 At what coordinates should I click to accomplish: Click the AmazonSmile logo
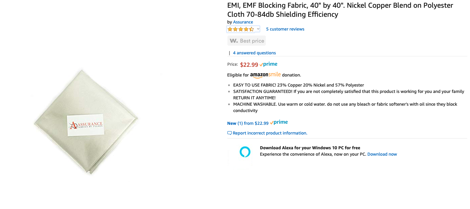click(x=265, y=75)
